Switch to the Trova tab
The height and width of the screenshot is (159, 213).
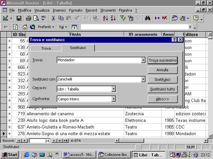(46, 48)
